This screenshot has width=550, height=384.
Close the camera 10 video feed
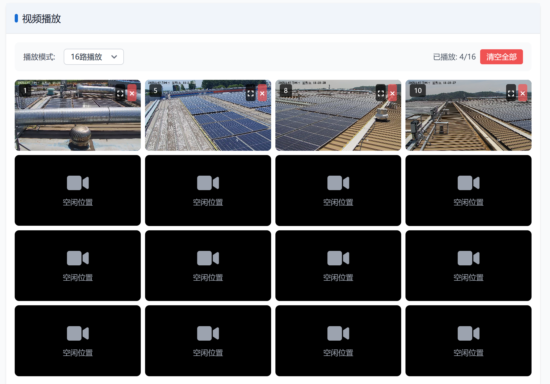(523, 93)
